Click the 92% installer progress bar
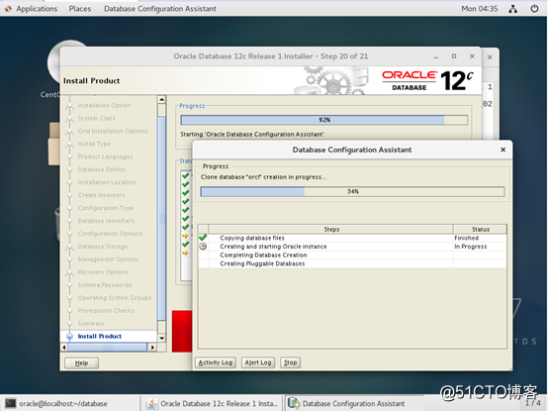The width and height of the screenshot is (548, 411). point(324,120)
